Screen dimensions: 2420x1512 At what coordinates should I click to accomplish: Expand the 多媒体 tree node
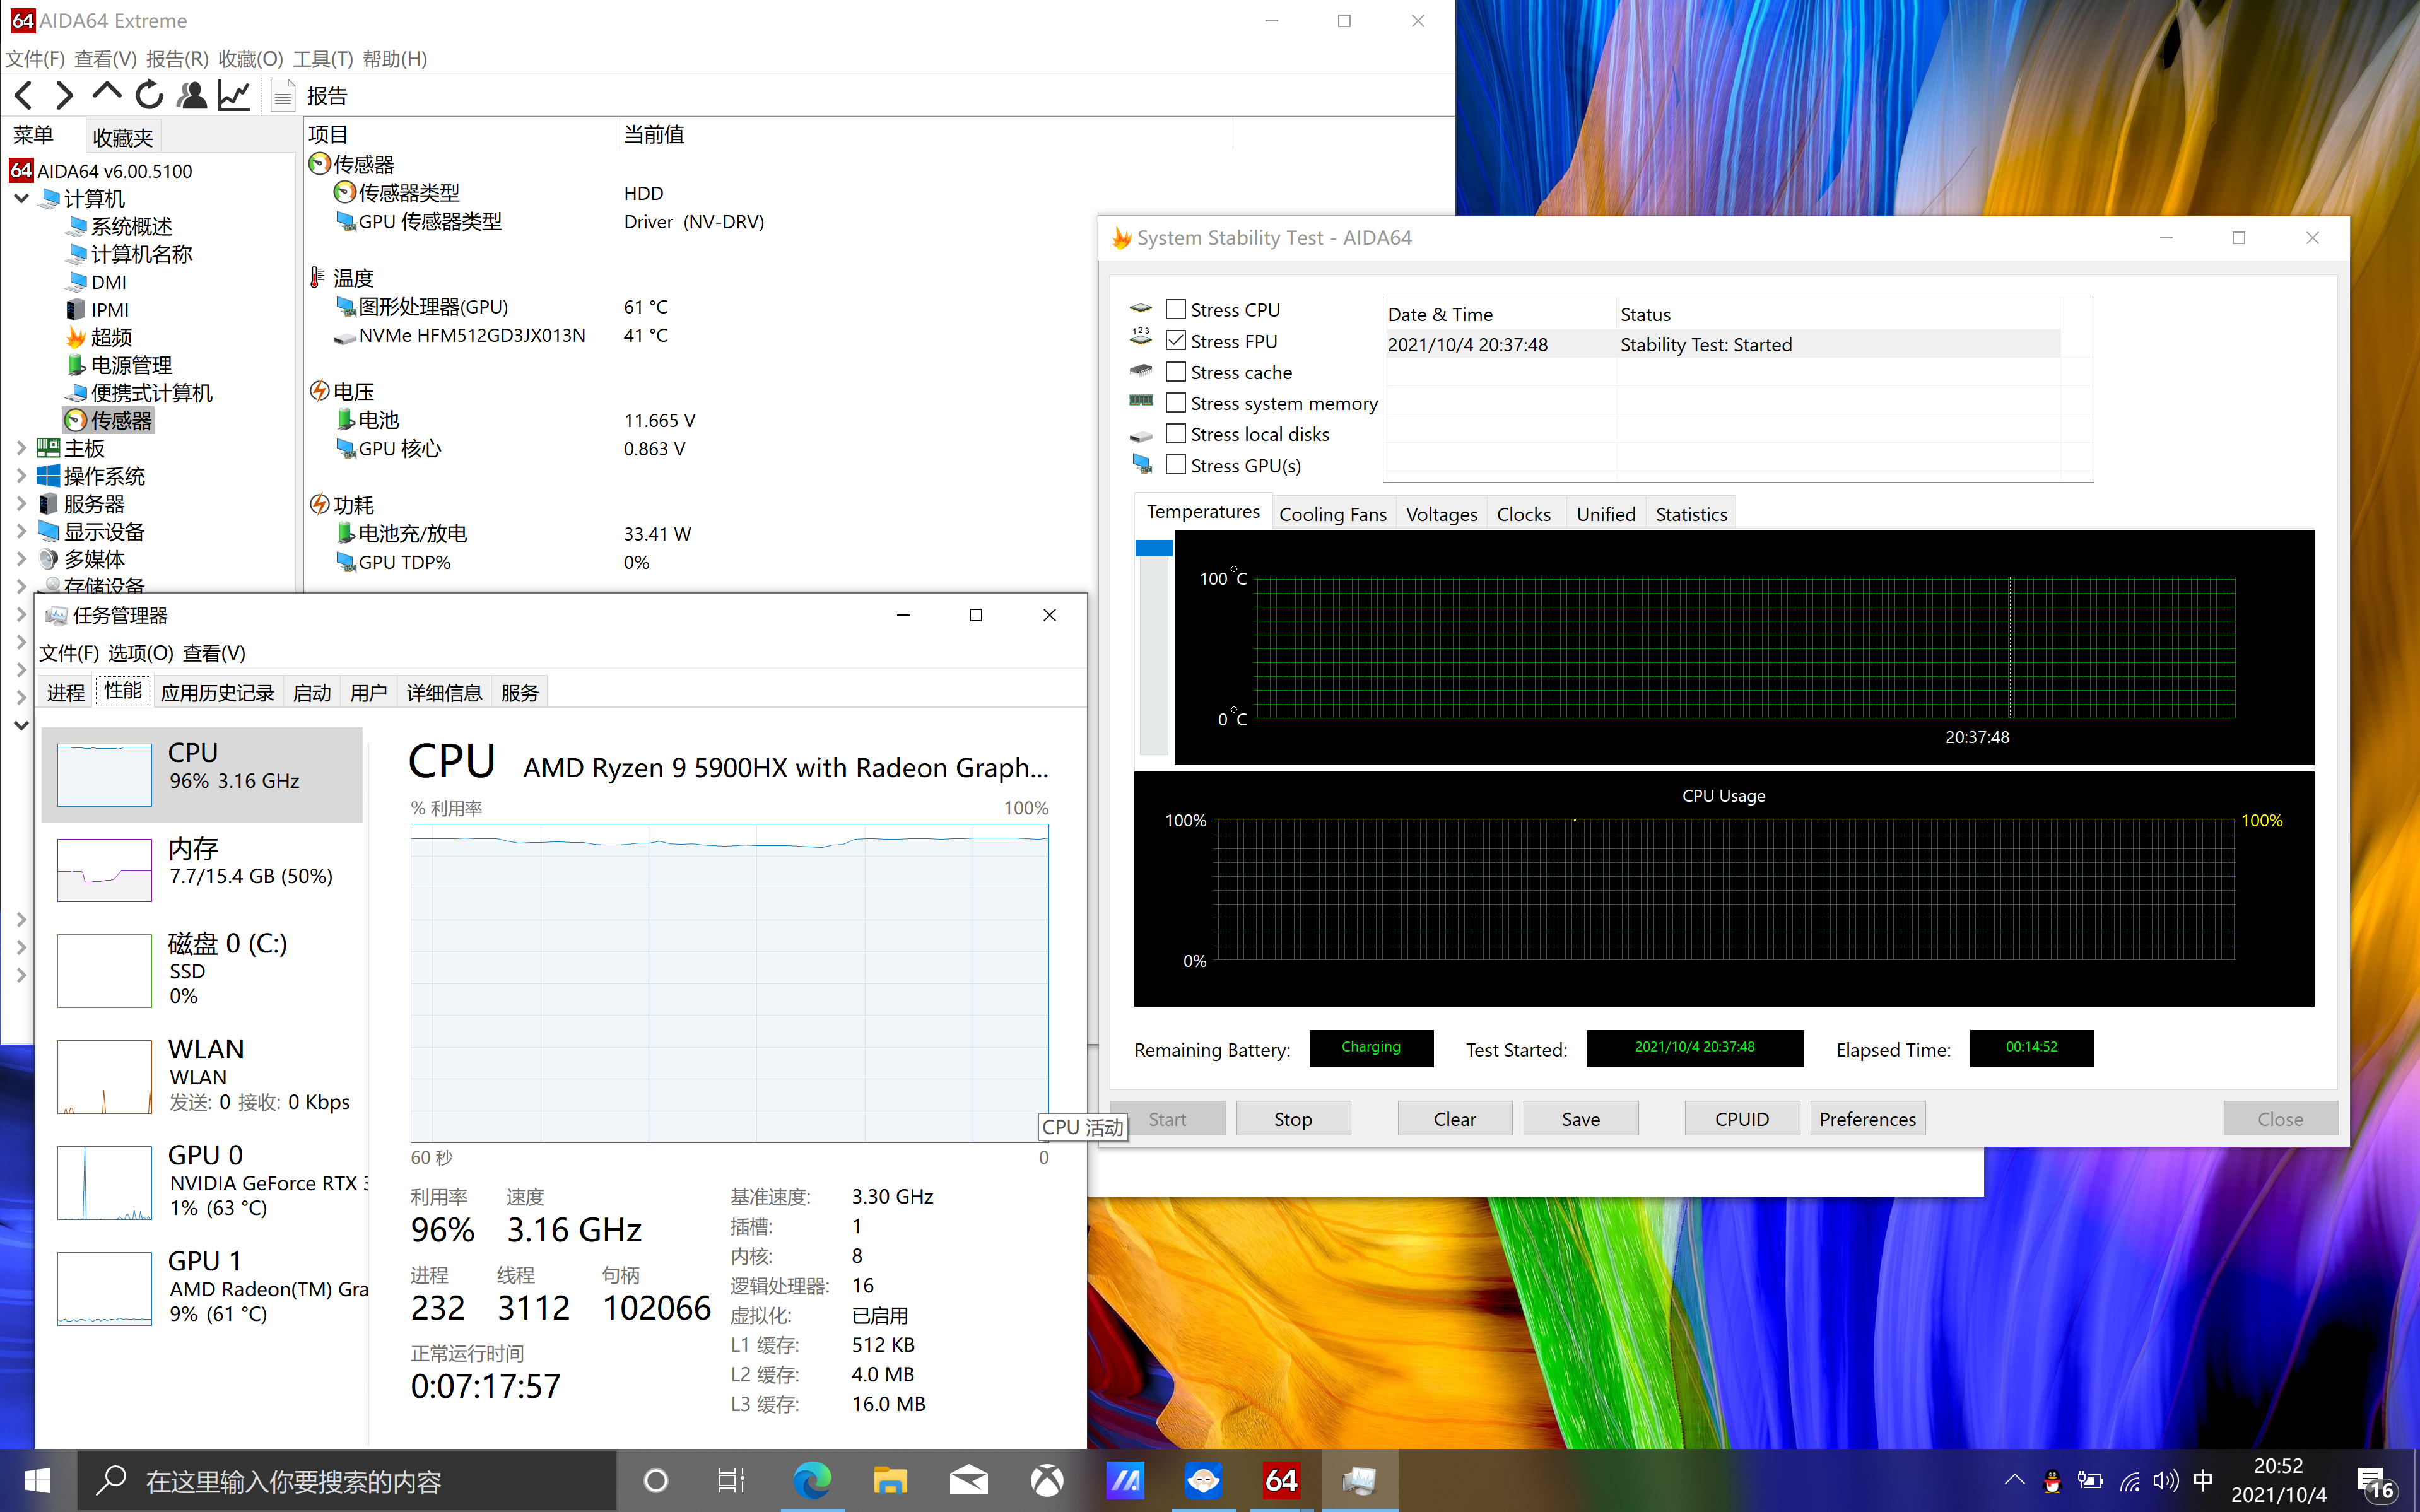tap(21, 559)
